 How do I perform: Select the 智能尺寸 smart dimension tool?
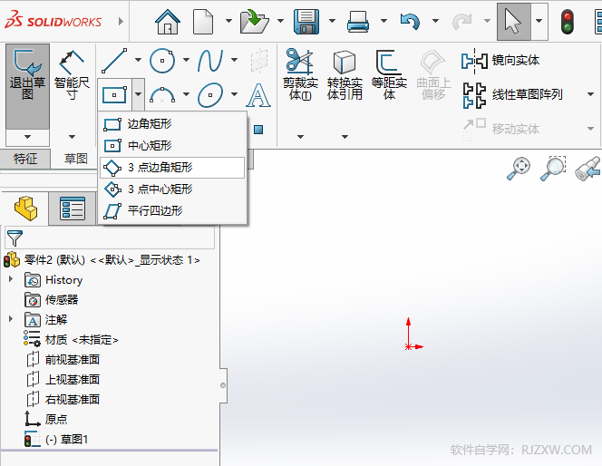(x=72, y=75)
